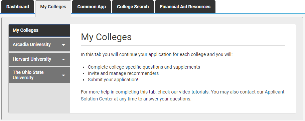Click the Invite and manage recommenders bullet
The image size is (305, 121).
(123, 73)
